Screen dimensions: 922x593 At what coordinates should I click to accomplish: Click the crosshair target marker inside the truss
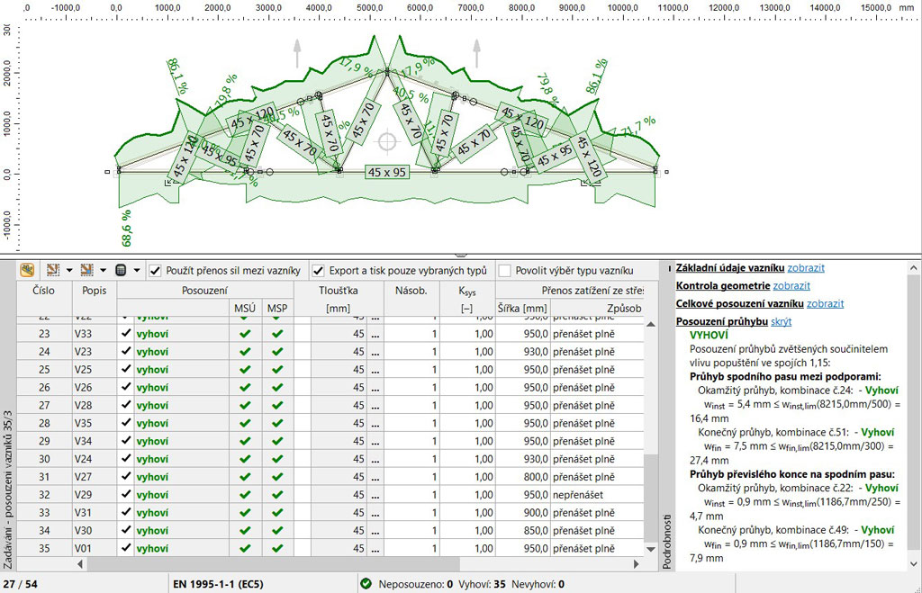pyautogui.click(x=387, y=142)
